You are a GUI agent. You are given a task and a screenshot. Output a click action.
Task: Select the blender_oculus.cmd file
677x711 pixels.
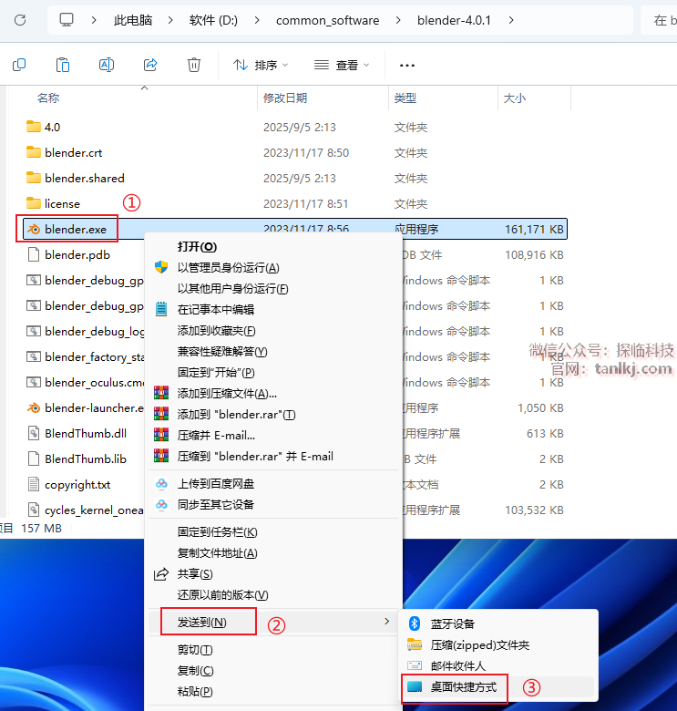tap(85, 382)
